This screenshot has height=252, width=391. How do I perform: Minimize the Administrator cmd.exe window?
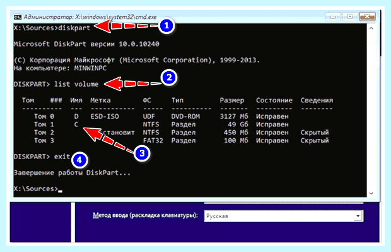click(332, 16)
